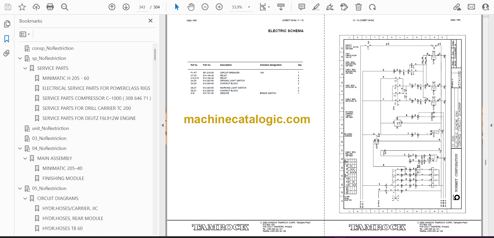
Task: Go to next page arrow
Action: tap(126, 7)
